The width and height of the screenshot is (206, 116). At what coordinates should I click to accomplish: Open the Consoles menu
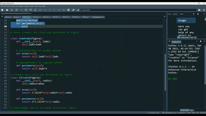coord(26,6)
